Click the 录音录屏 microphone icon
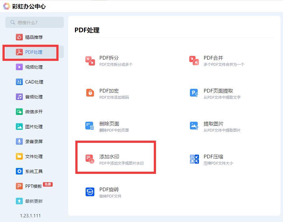 (x=19, y=142)
